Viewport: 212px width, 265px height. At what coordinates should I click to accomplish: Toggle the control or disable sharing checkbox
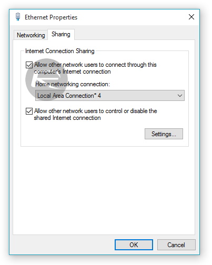click(x=29, y=111)
